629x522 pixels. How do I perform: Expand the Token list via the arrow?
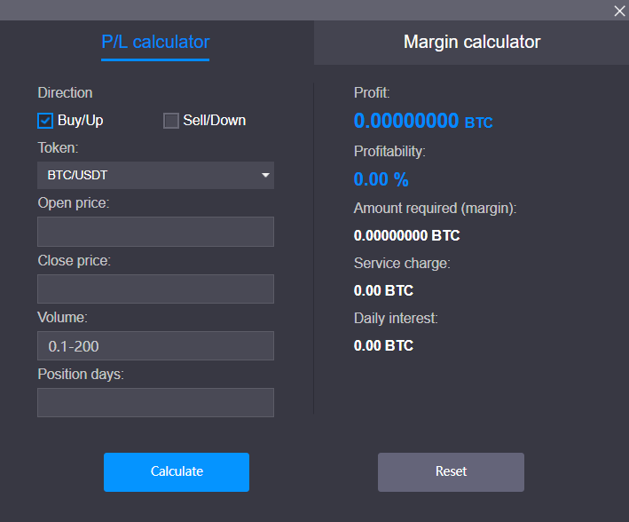click(x=265, y=175)
